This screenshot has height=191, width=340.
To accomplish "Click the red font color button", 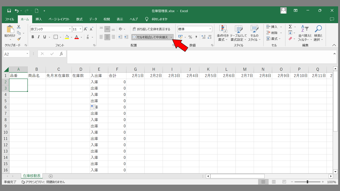I will [76, 37].
